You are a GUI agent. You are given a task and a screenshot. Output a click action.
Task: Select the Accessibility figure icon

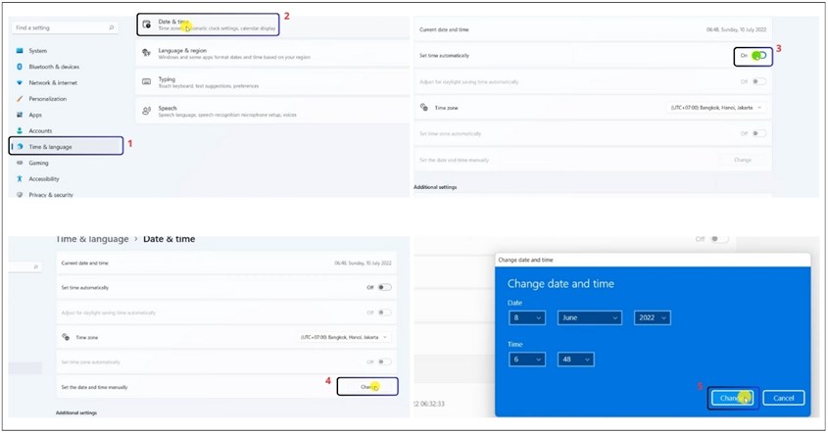20,179
